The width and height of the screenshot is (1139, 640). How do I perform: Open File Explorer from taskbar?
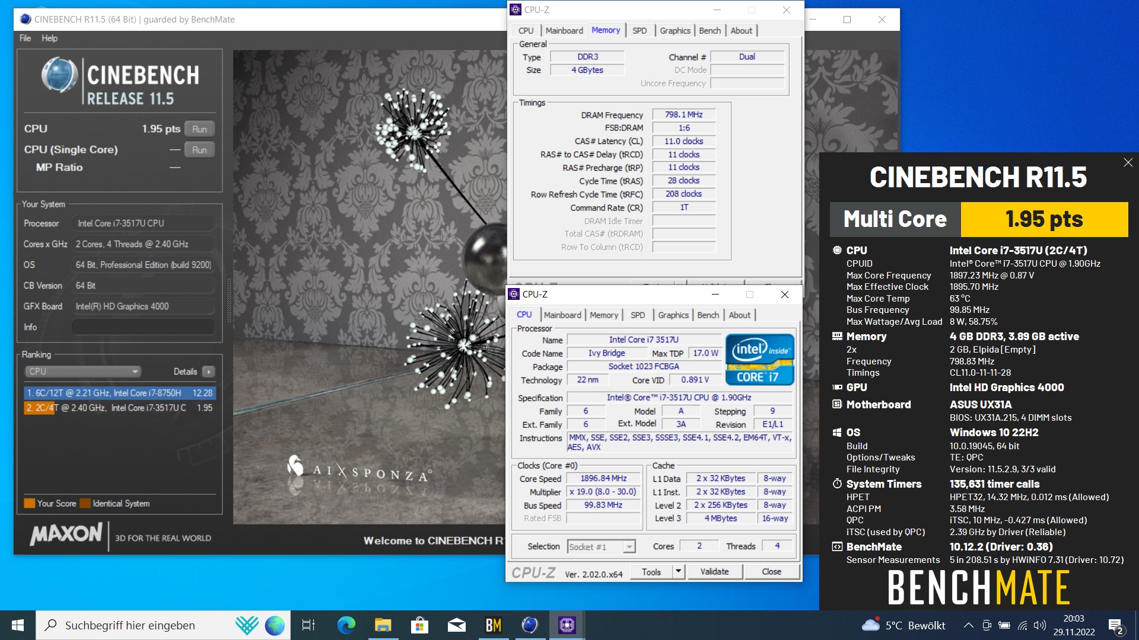(383, 625)
